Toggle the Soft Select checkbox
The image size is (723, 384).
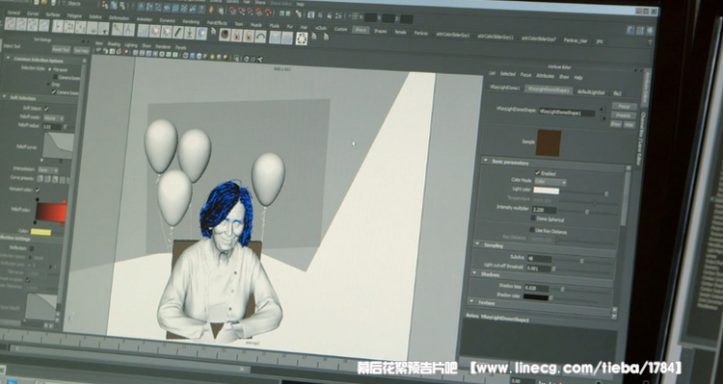[x=46, y=109]
